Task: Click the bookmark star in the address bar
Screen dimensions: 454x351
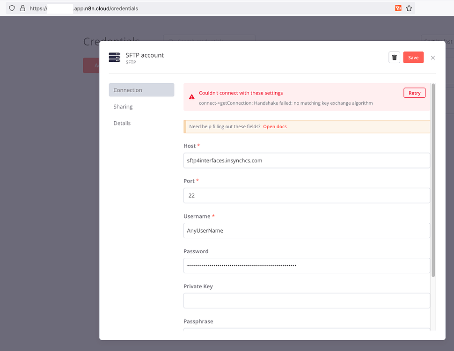Action: coord(409,8)
